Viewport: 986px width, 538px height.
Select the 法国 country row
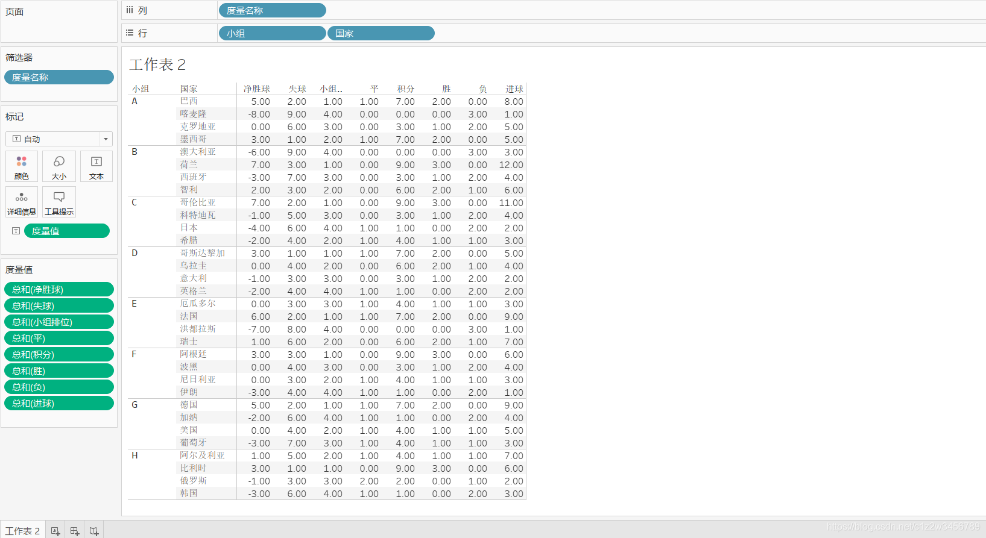[189, 316]
